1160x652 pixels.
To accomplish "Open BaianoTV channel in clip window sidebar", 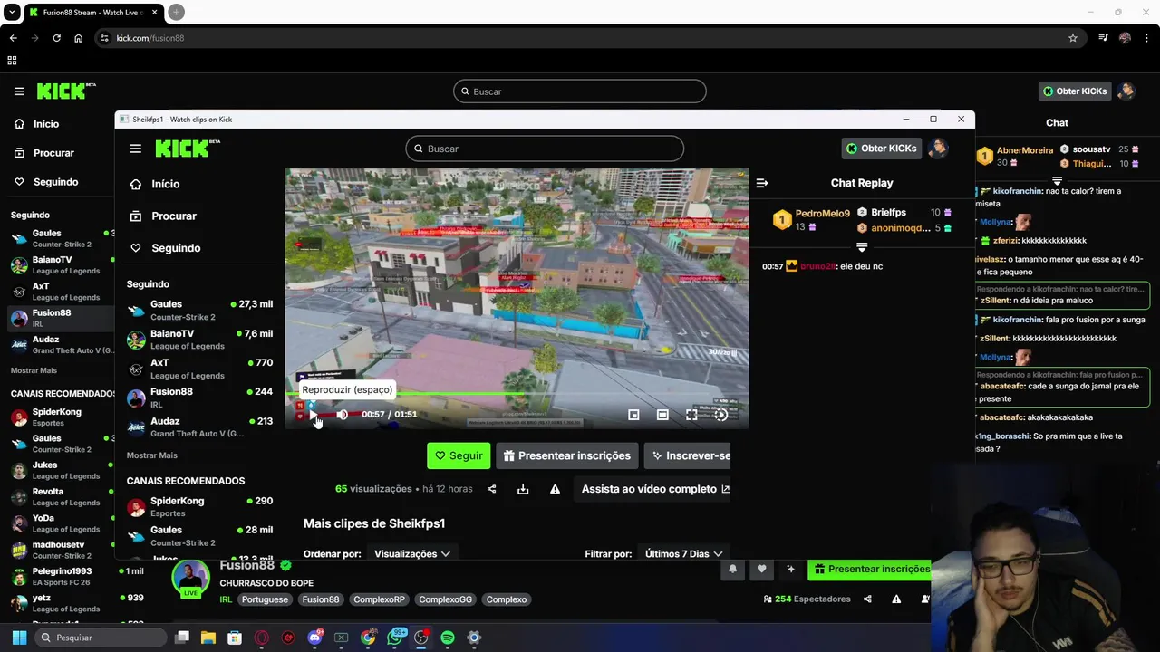I will tap(199, 340).
